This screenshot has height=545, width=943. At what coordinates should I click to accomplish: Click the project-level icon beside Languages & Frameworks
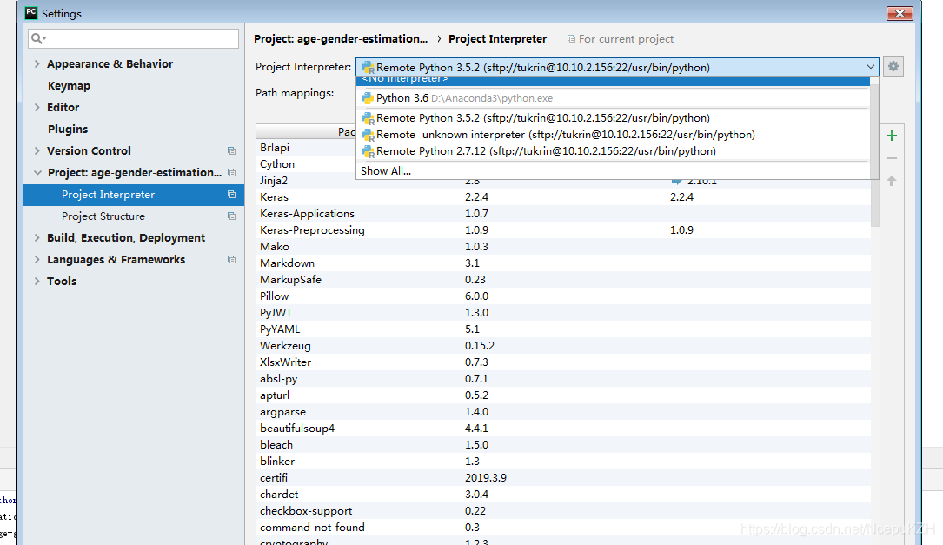231,259
